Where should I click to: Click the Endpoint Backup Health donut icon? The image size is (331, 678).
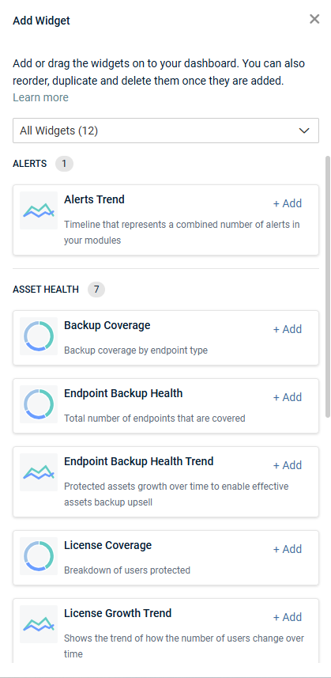click(x=39, y=404)
